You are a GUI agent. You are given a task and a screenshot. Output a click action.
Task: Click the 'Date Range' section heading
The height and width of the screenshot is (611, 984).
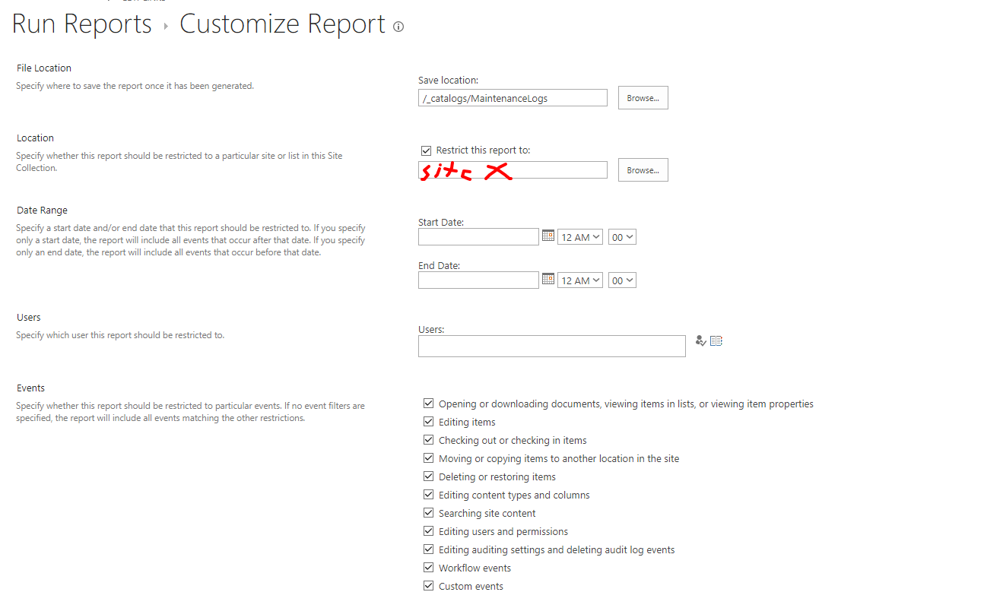[43, 211]
